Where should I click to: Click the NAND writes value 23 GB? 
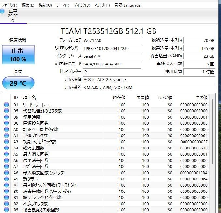tap(199, 56)
